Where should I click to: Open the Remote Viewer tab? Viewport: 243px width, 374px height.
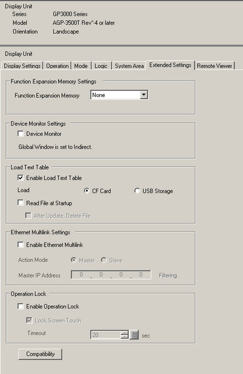(x=215, y=66)
